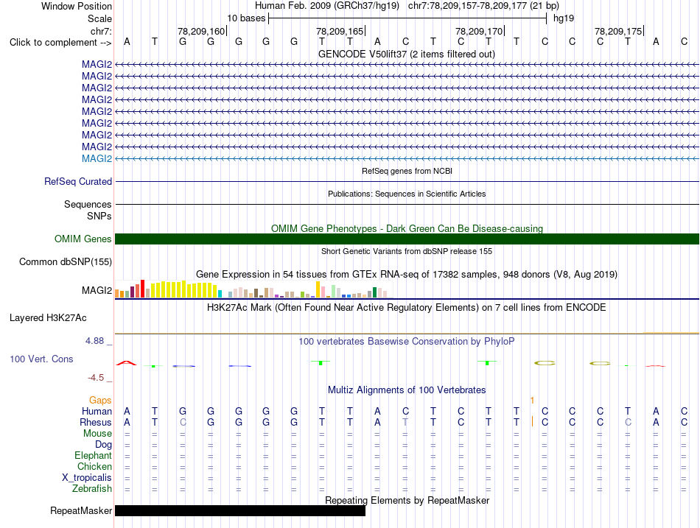
Task: Open the GENCODE V50lift37 track title
Action: (407, 54)
